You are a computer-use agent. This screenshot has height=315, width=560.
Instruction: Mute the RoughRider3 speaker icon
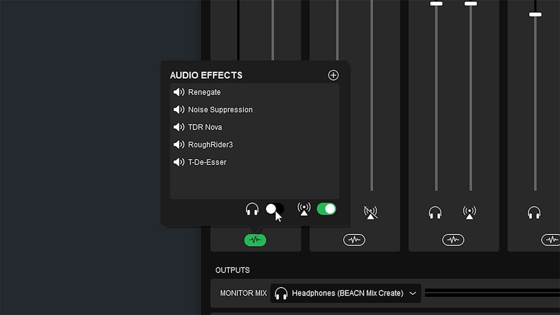[x=179, y=145]
